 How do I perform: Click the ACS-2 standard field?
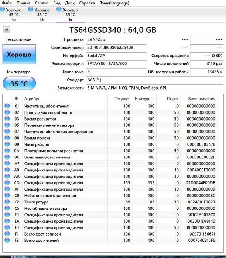[155, 80]
